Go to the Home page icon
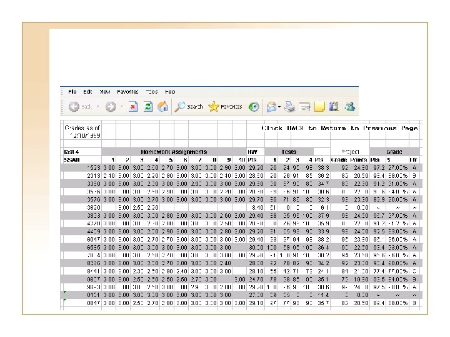 tap(162, 107)
